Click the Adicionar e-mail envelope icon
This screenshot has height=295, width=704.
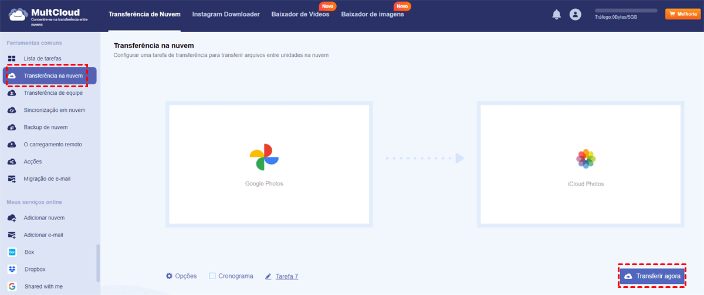click(x=12, y=235)
